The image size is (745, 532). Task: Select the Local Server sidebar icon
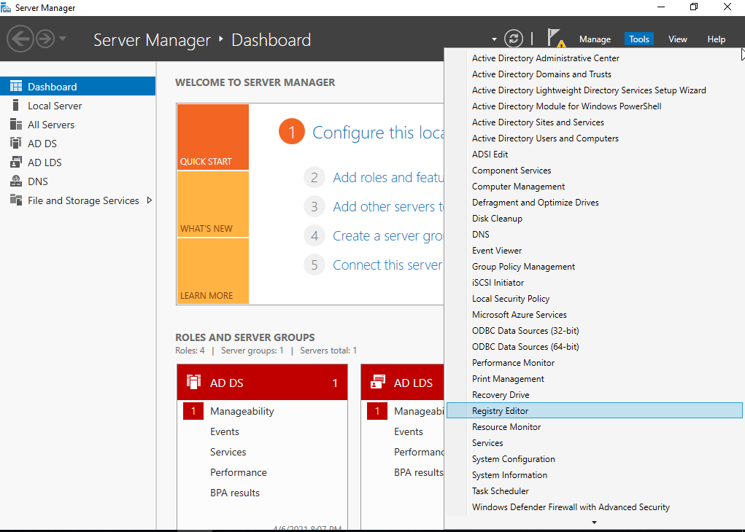tap(15, 106)
